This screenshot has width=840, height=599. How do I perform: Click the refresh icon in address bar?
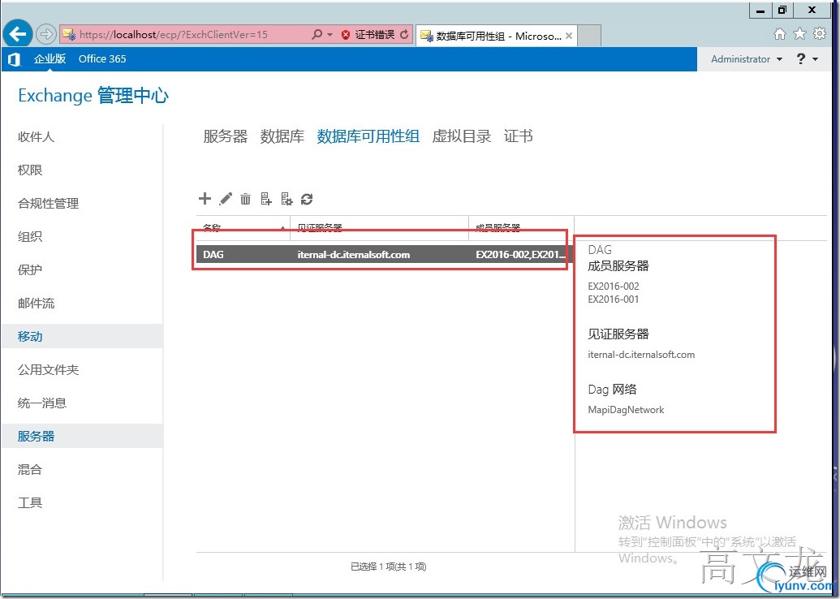pos(404,35)
